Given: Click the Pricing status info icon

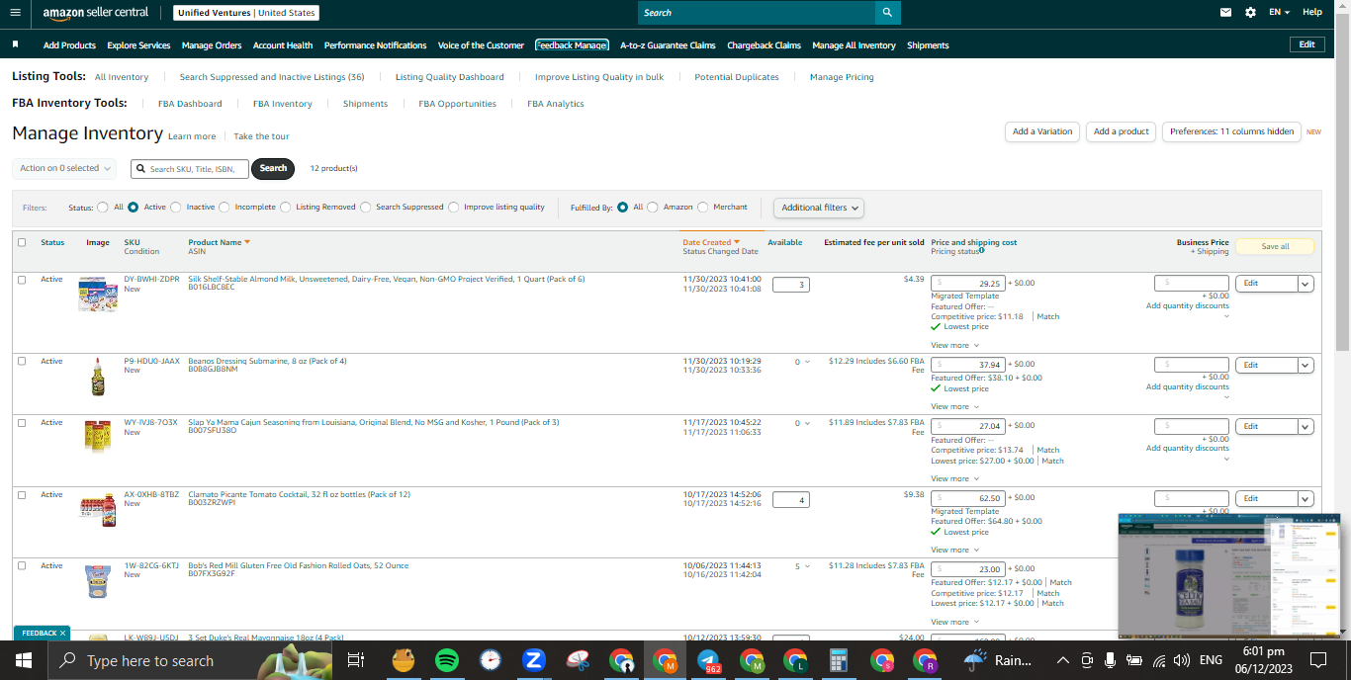Looking at the screenshot, I should point(981,250).
